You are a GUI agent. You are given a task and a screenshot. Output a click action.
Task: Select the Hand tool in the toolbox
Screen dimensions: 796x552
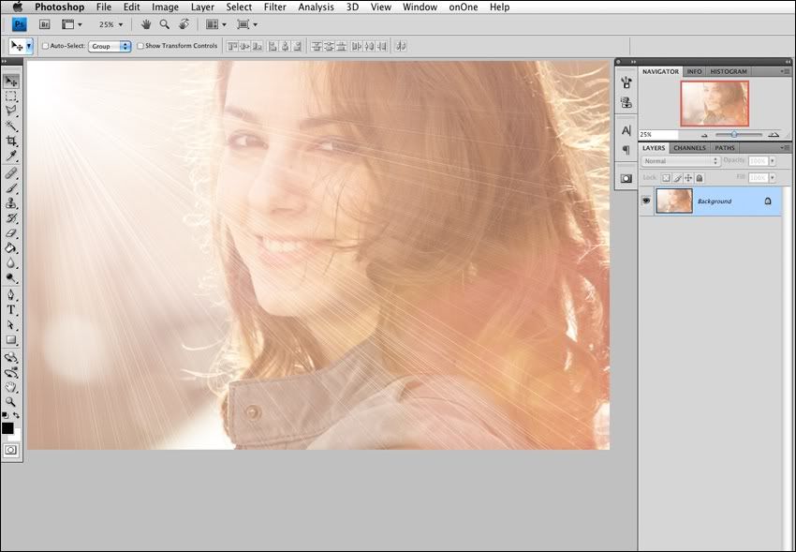(11, 387)
